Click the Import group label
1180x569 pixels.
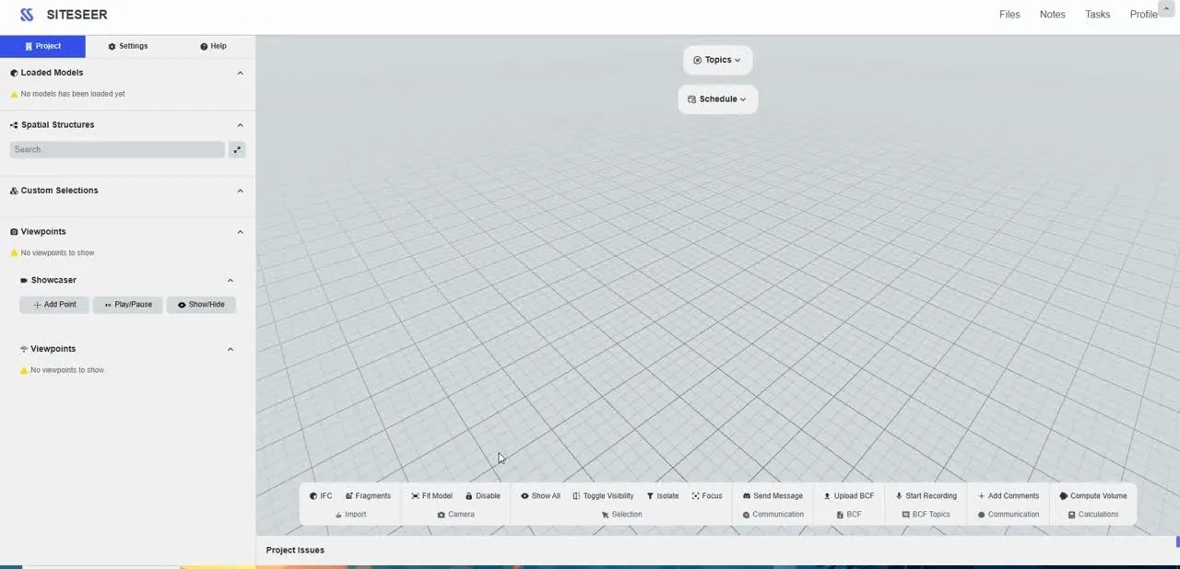tap(350, 515)
